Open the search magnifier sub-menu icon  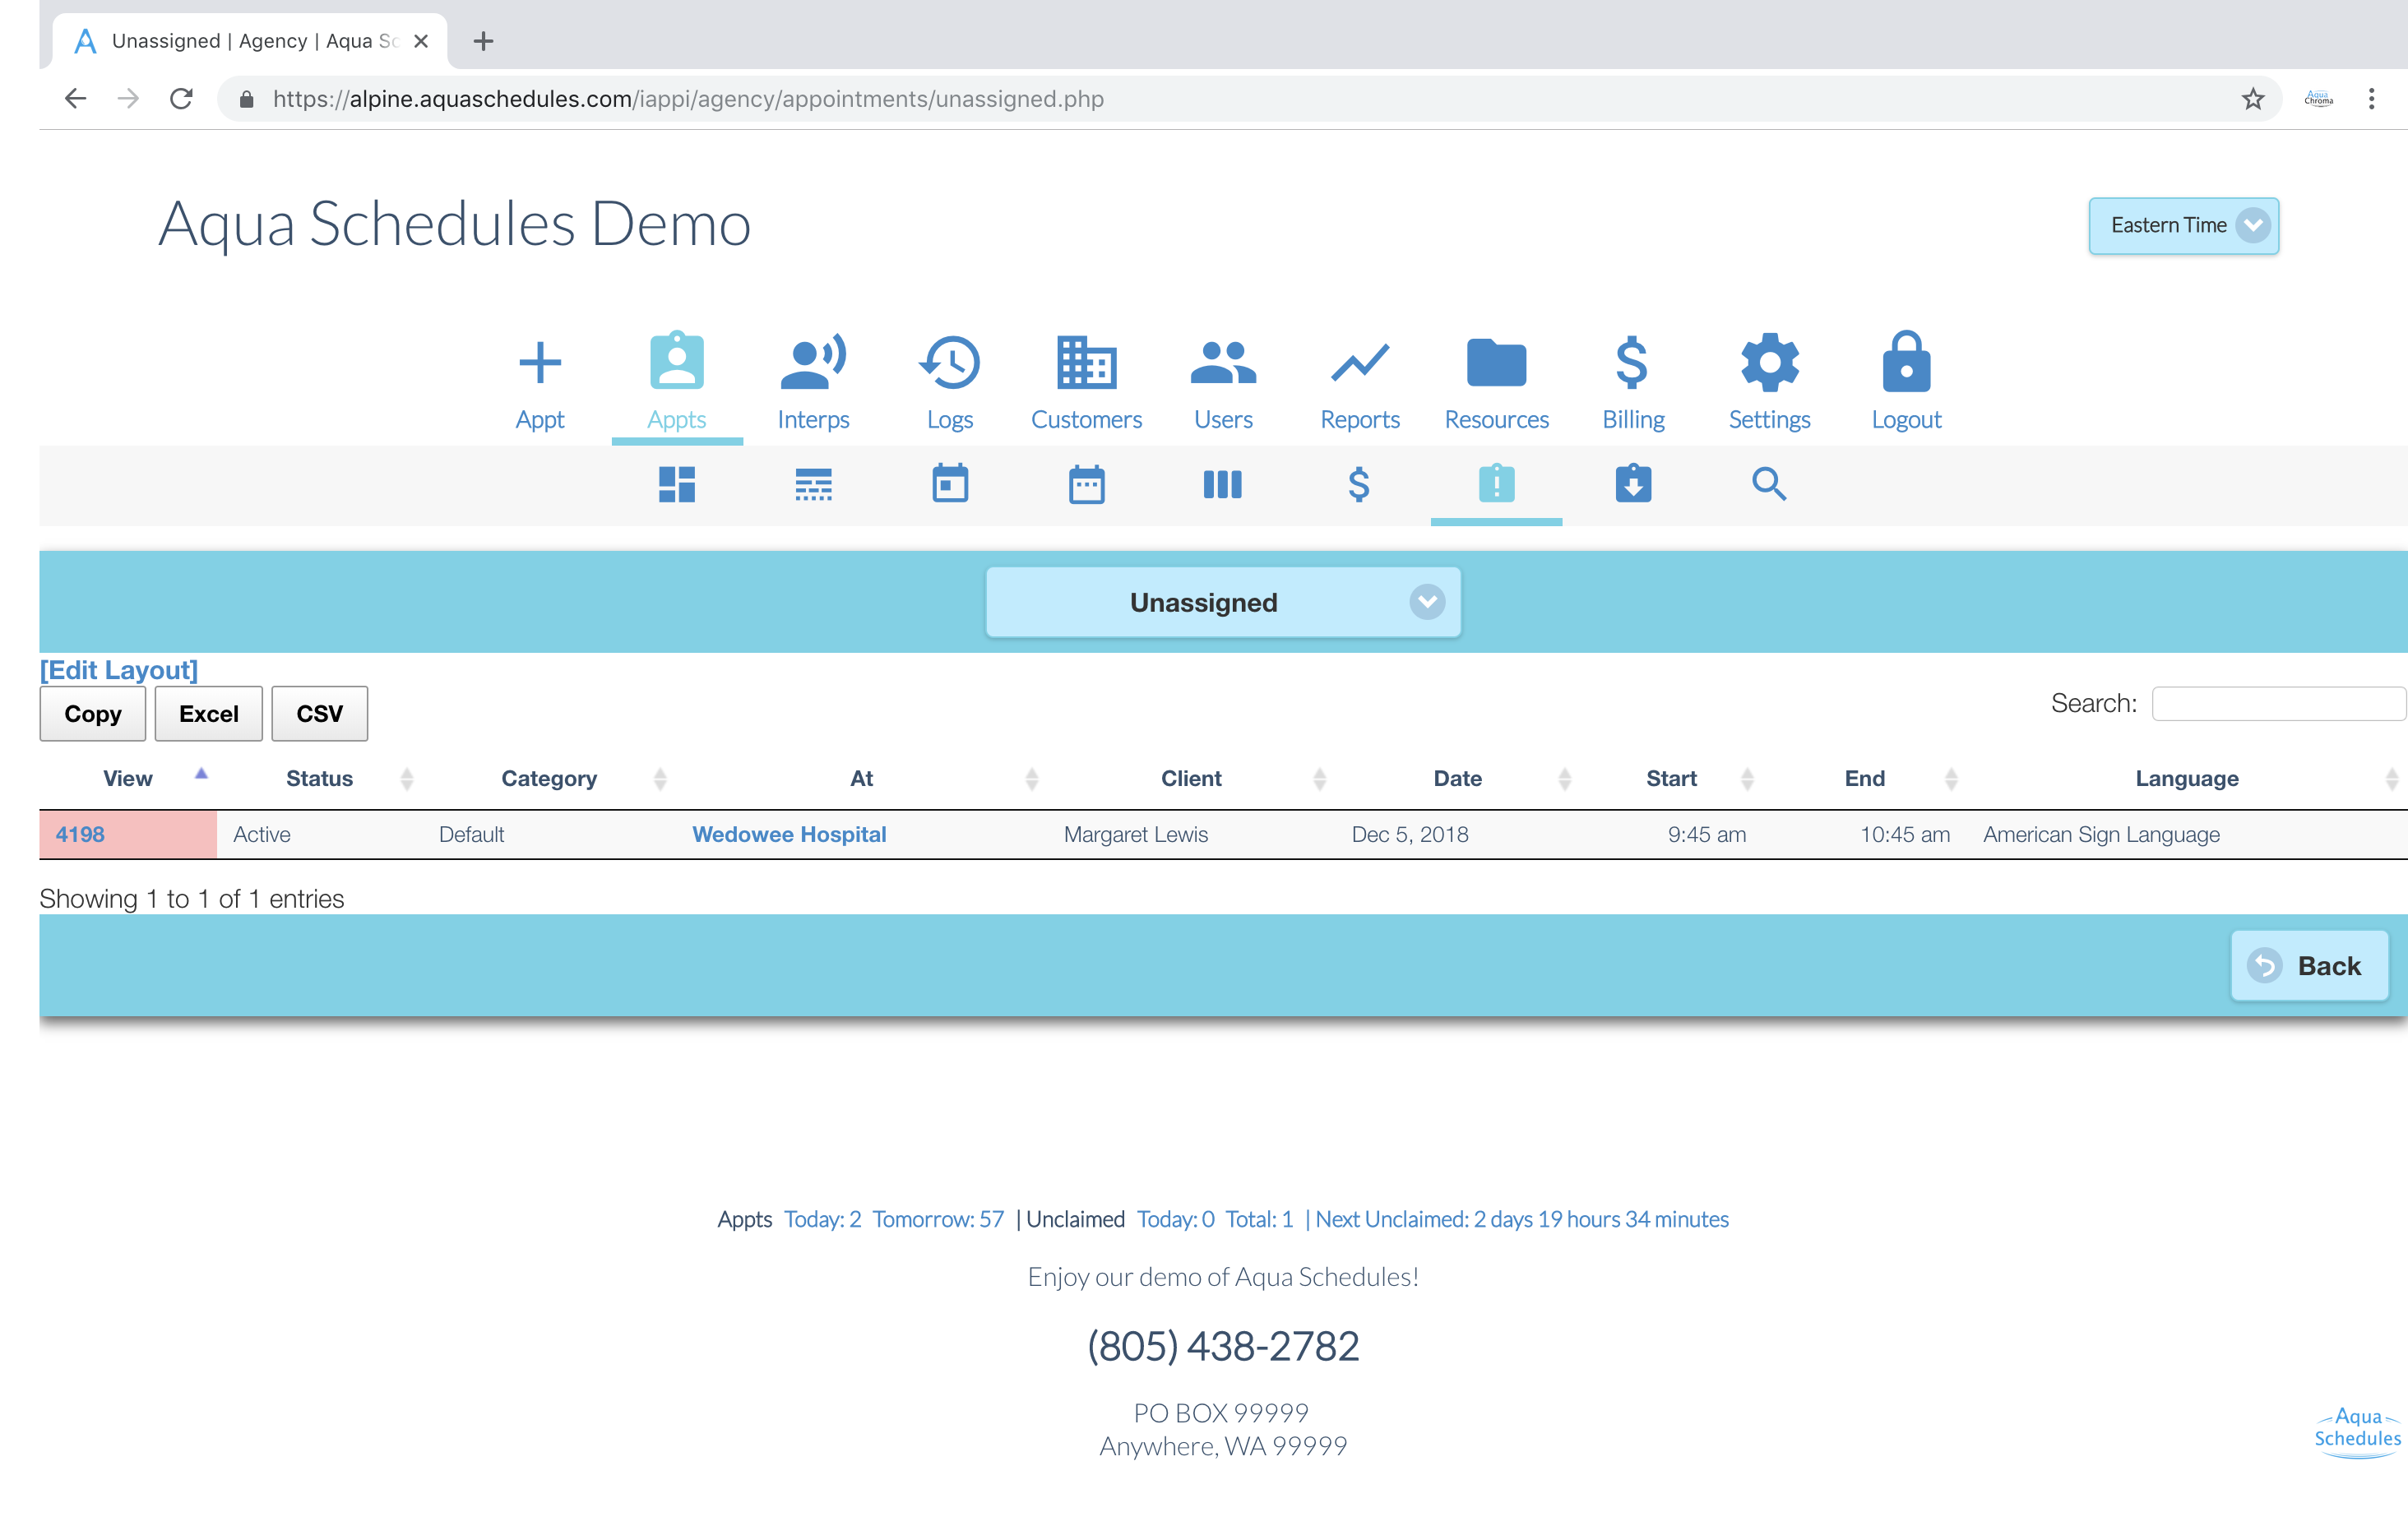click(x=1769, y=484)
